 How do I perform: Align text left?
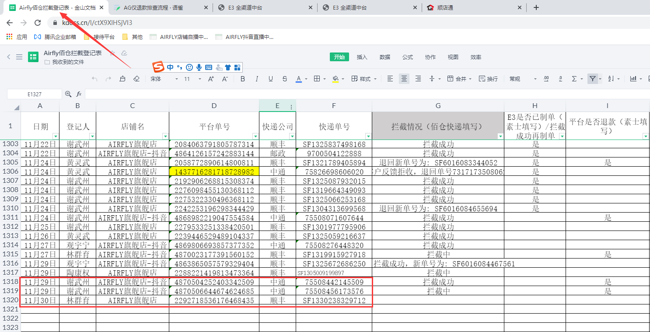point(390,79)
